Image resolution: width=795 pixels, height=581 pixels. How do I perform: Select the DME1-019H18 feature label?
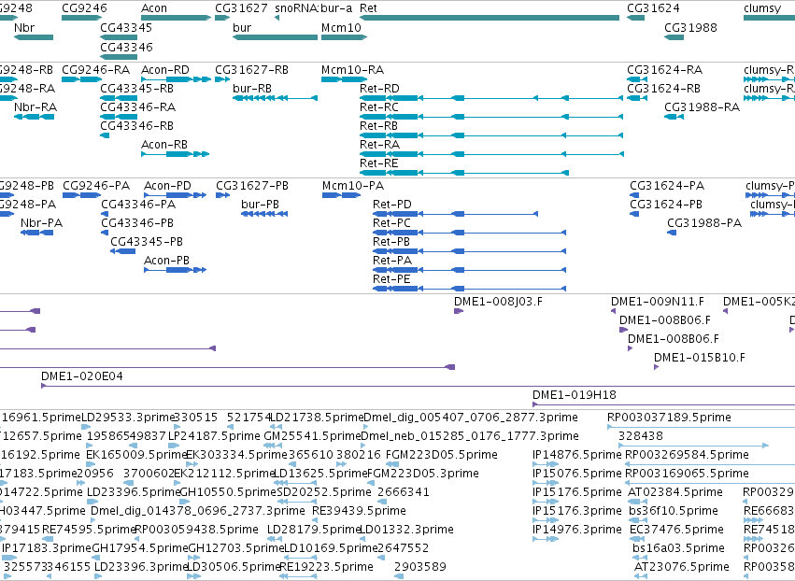tap(575, 395)
